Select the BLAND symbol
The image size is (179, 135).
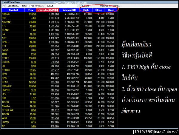(x=6, y=30)
